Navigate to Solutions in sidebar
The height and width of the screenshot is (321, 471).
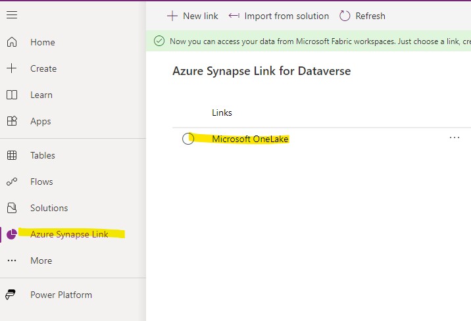49,208
